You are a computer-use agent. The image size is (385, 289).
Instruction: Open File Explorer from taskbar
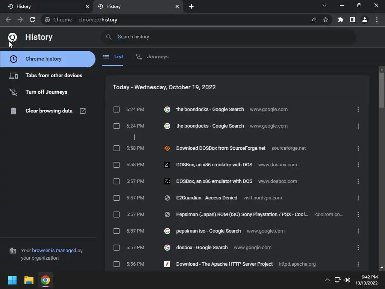(x=29, y=280)
